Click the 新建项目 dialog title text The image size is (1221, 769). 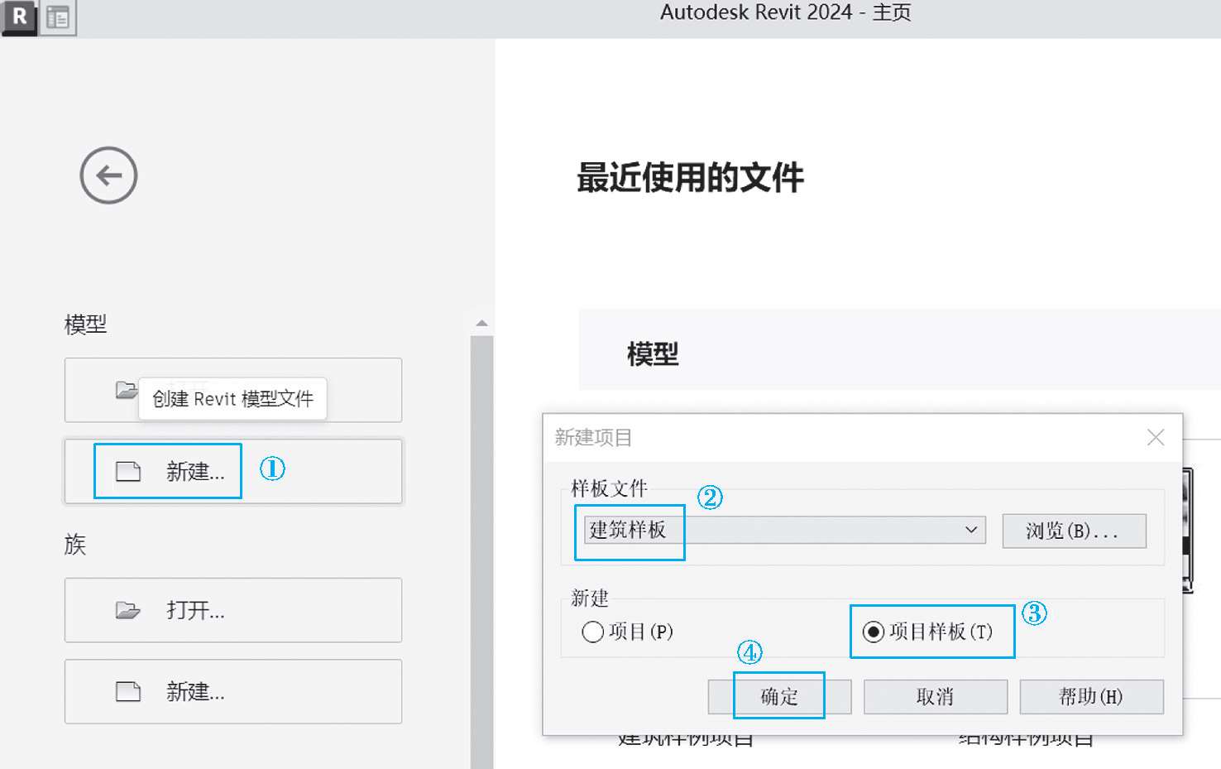click(593, 437)
